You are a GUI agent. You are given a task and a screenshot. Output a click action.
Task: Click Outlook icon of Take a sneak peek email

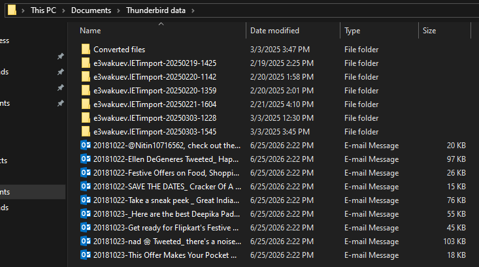click(x=86, y=200)
